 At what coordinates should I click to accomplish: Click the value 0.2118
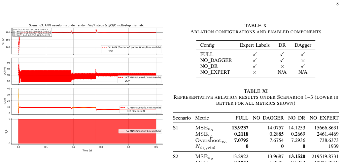pos(241,134)
